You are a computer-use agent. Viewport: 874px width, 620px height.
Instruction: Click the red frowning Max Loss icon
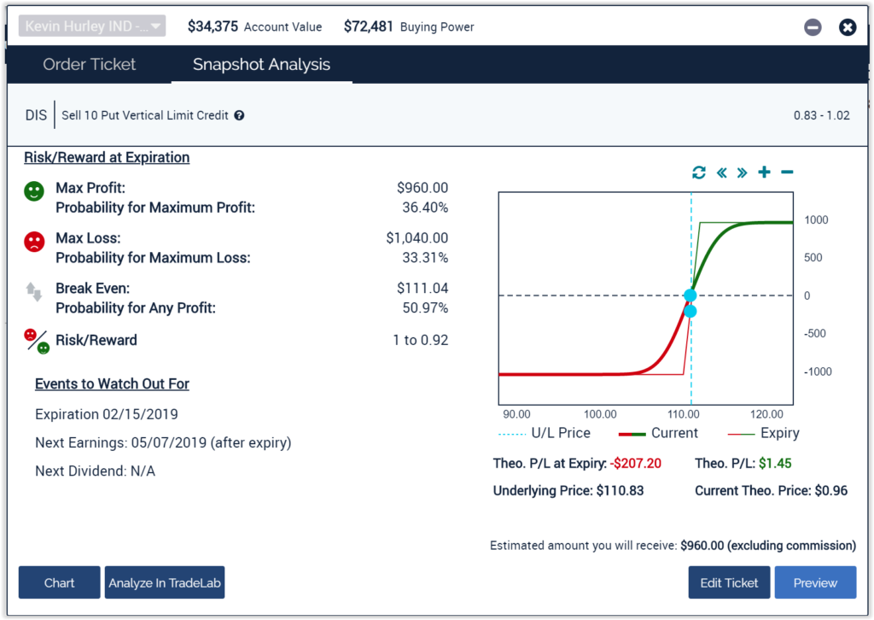(x=34, y=242)
